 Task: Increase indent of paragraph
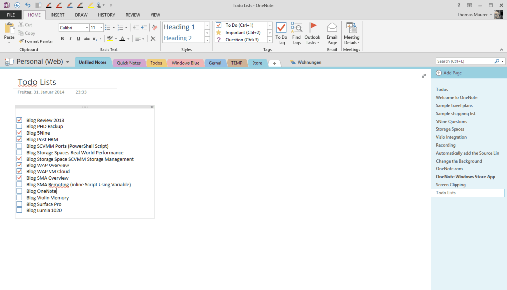coord(144,28)
